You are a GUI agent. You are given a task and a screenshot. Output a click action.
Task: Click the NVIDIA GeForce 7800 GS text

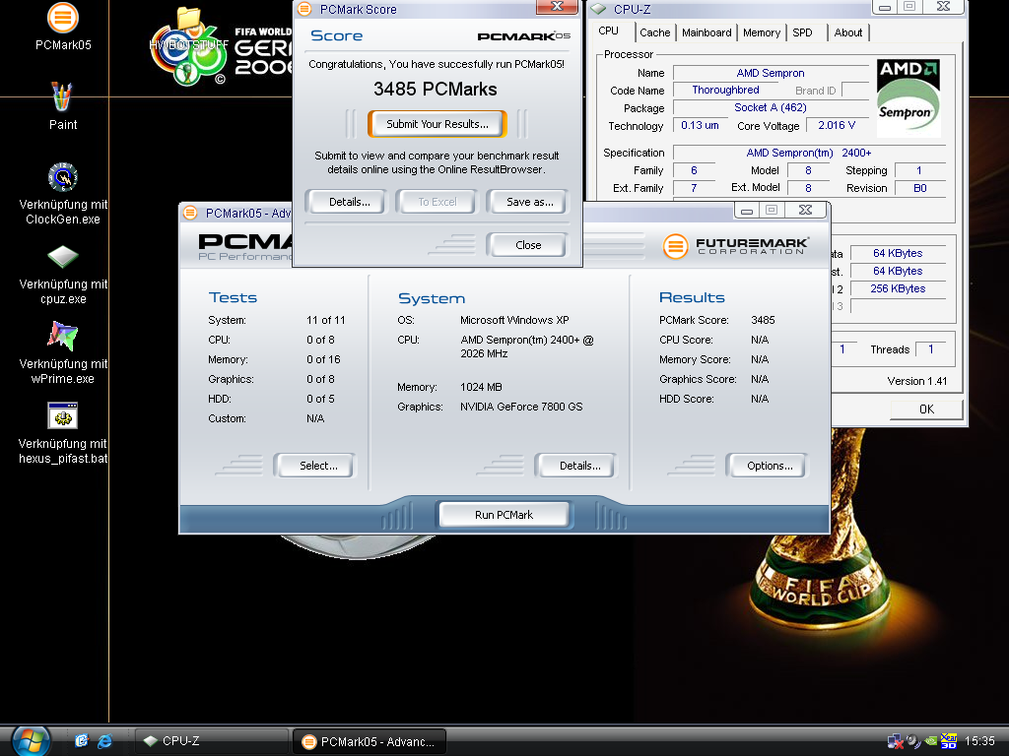click(521, 407)
